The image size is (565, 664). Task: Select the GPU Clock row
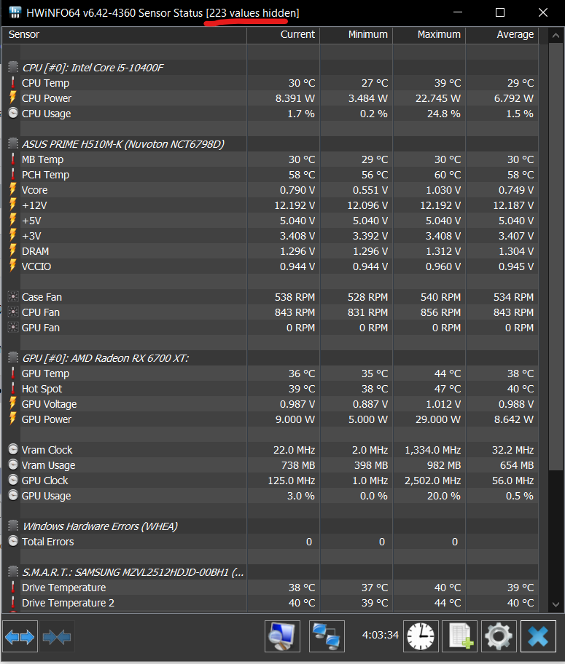point(270,481)
